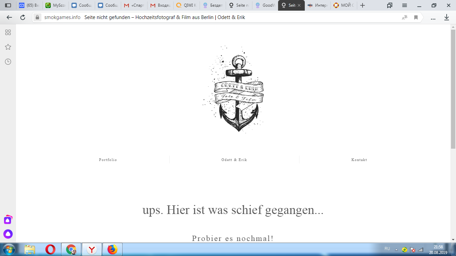
Task: Open Chrome from the taskbar
Action: 71,249
